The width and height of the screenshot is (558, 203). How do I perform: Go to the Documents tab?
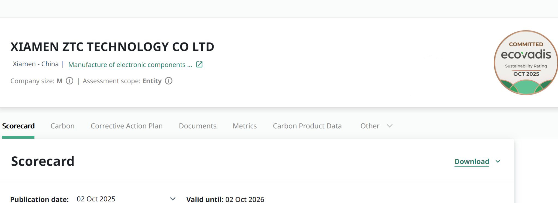pos(198,126)
